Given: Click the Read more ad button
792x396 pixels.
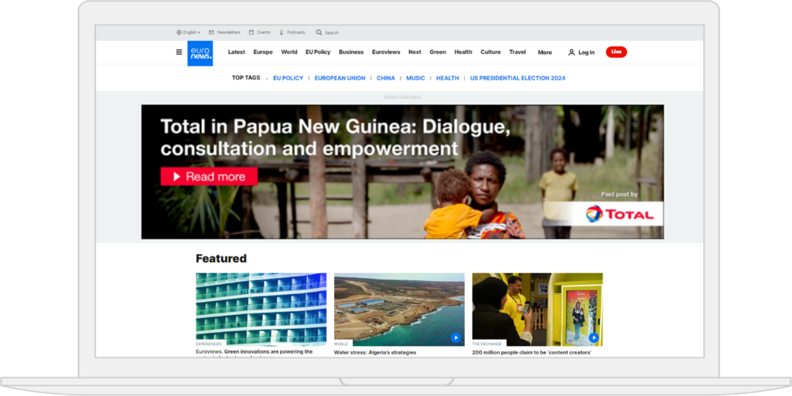Looking at the screenshot, I should tap(209, 177).
